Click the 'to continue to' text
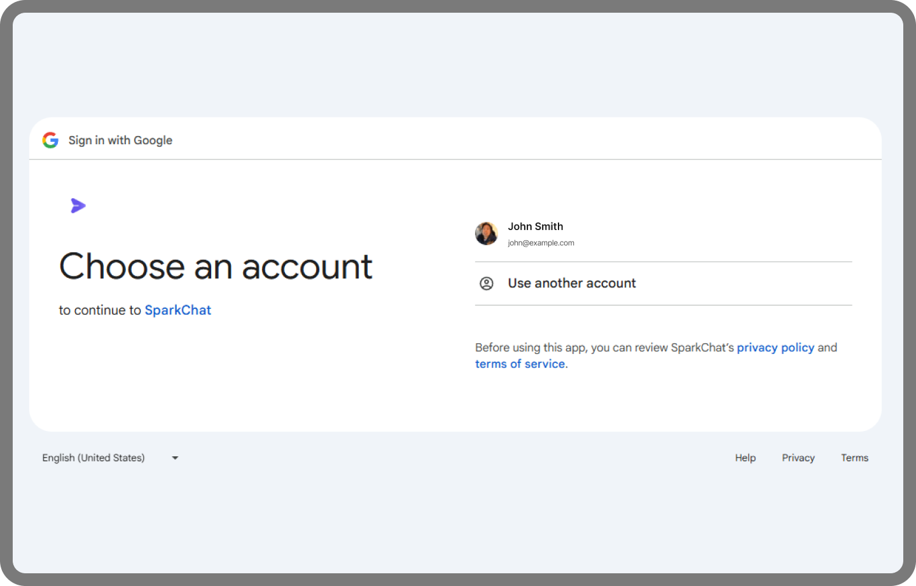Image resolution: width=916 pixels, height=586 pixels. [100, 310]
